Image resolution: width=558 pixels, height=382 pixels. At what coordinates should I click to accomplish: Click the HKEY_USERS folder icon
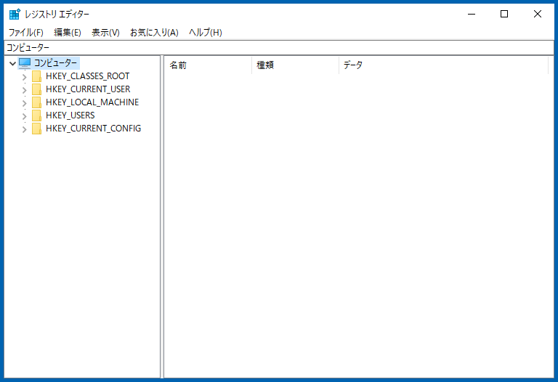[37, 115]
